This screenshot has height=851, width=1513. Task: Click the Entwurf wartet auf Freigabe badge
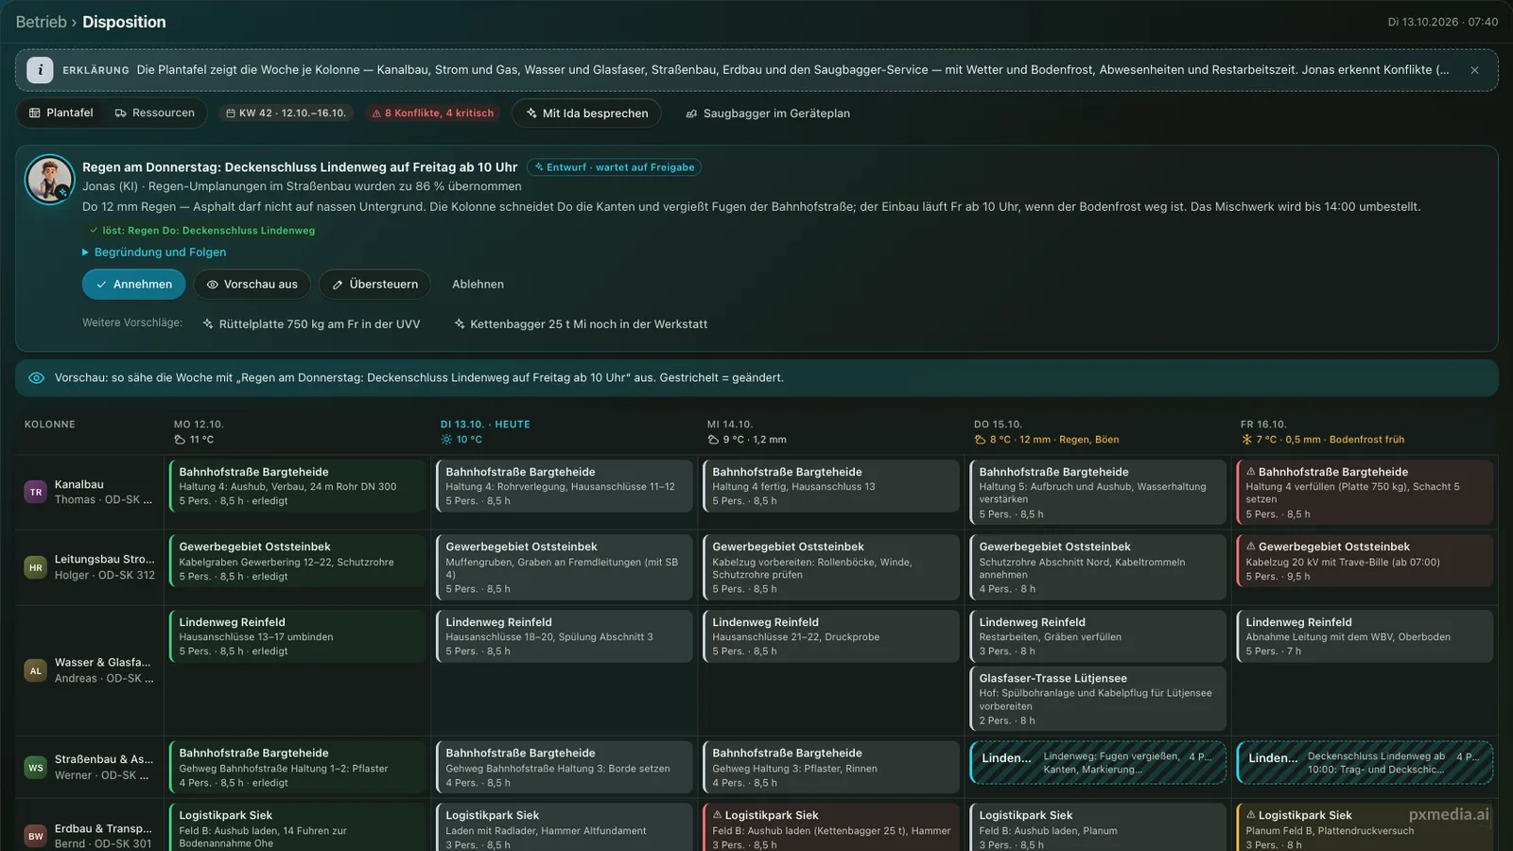[614, 167]
